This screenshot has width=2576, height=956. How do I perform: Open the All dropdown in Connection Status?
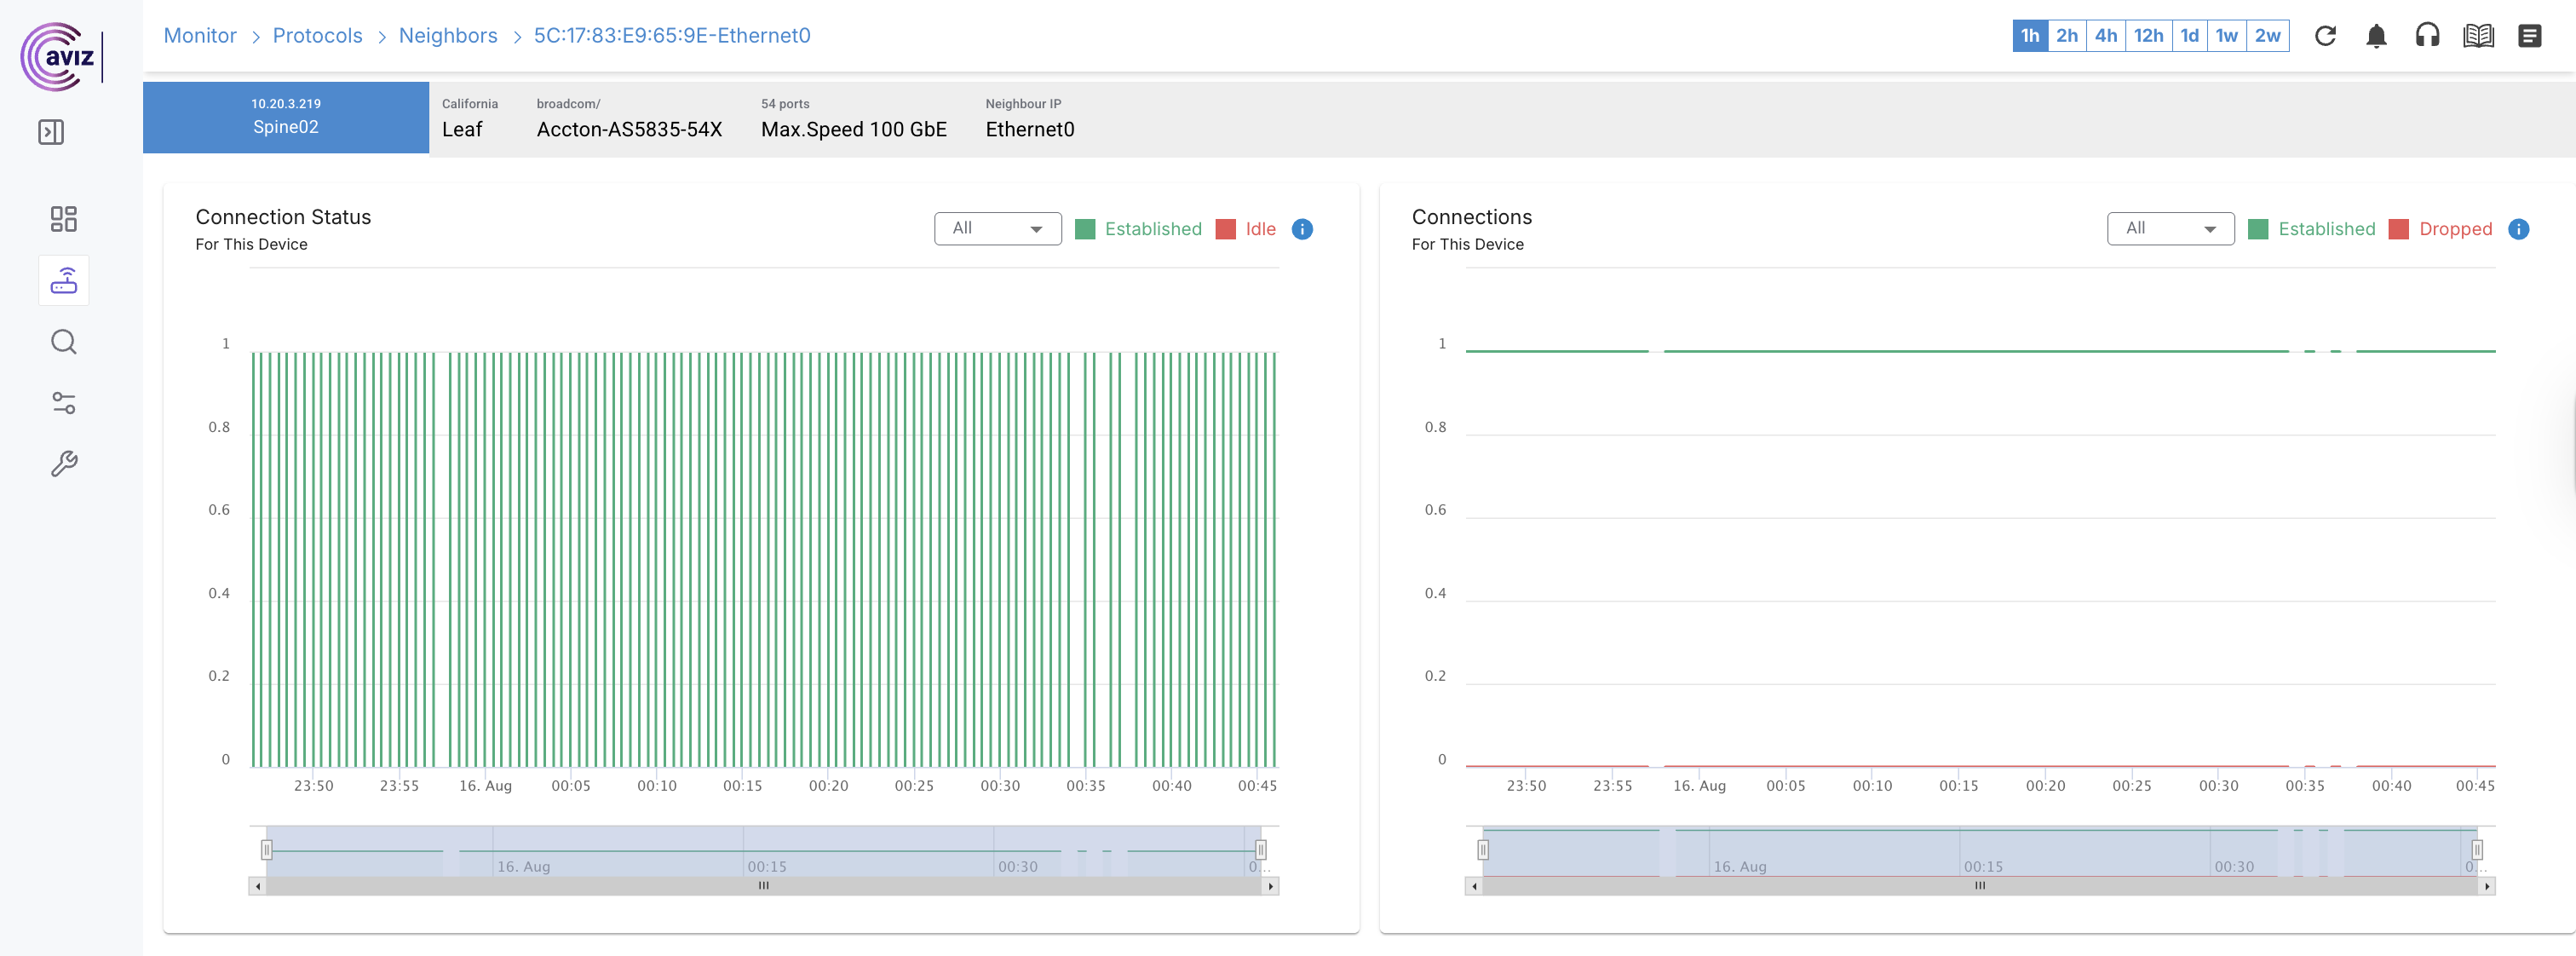click(x=997, y=229)
